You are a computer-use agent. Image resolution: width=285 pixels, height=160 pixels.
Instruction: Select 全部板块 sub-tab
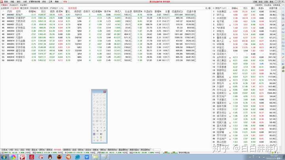pyautogui.click(x=4, y=8)
